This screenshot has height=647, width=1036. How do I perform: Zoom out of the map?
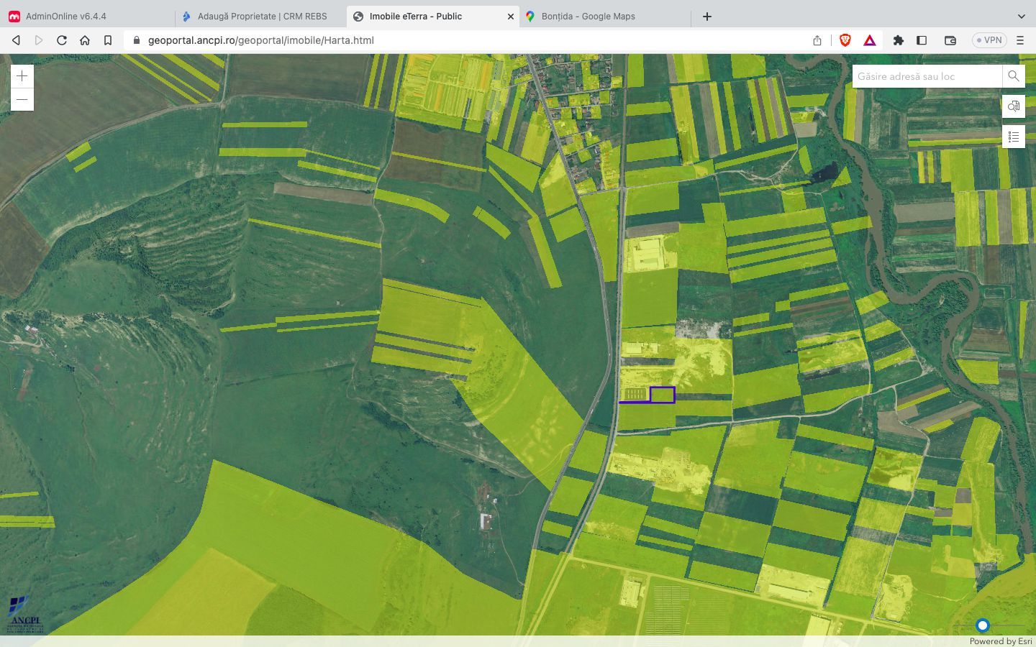(x=22, y=100)
